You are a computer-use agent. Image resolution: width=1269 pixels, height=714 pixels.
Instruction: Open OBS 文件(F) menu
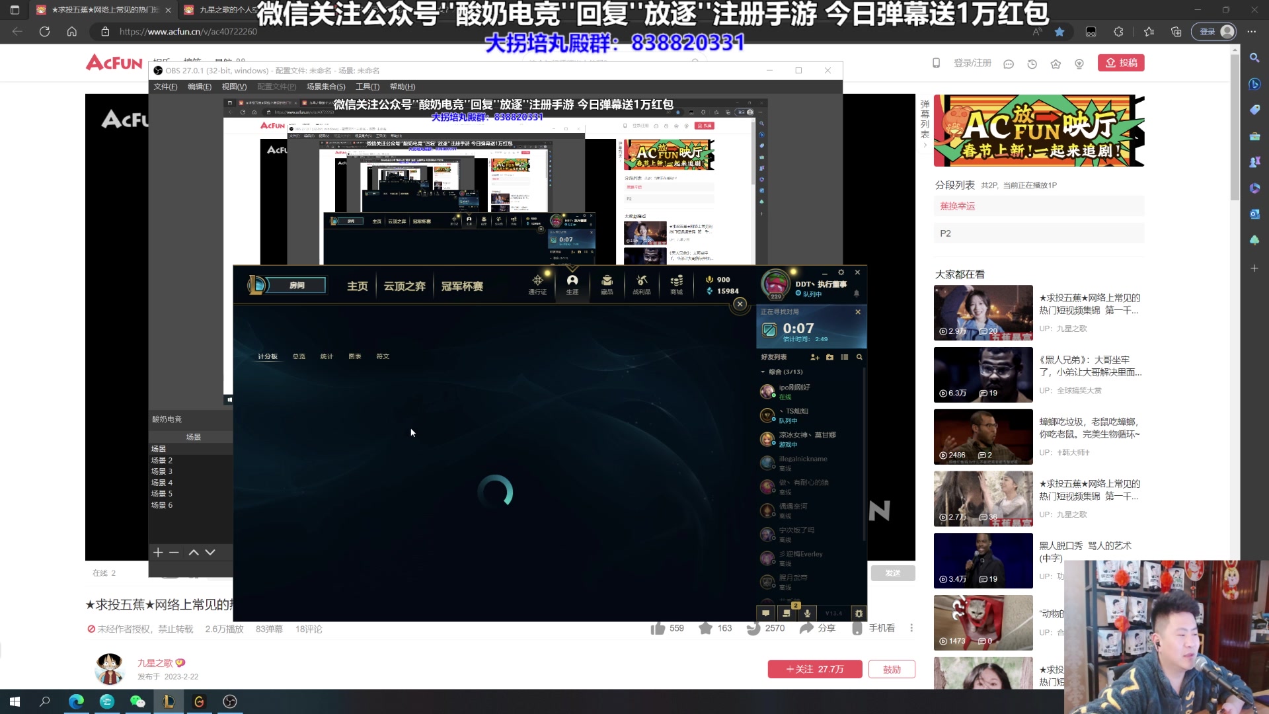tap(165, 87)
